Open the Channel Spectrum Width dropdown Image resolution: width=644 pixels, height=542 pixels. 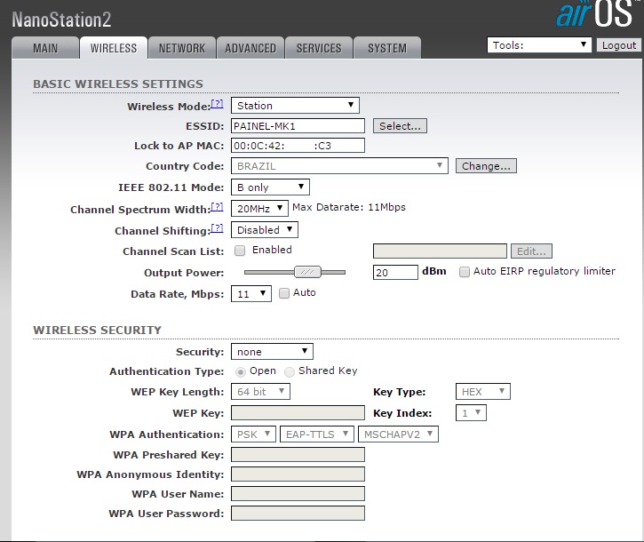259,208
